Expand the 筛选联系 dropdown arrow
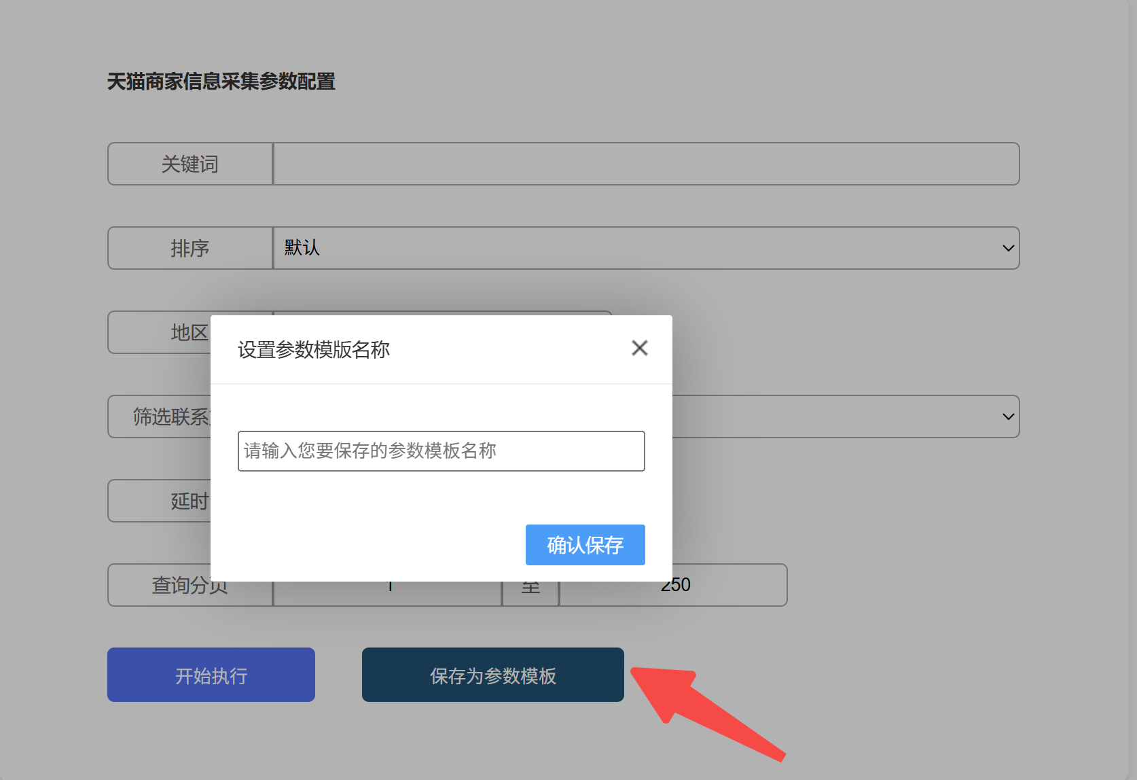Image resolution: width=1137 pixels, height=780 pixels. tap(1008, 416)
